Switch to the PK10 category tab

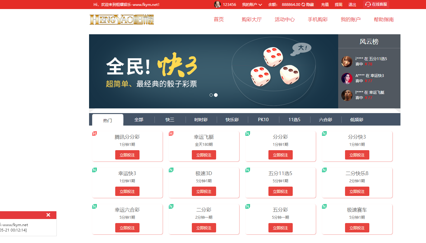tap(263, 119)
